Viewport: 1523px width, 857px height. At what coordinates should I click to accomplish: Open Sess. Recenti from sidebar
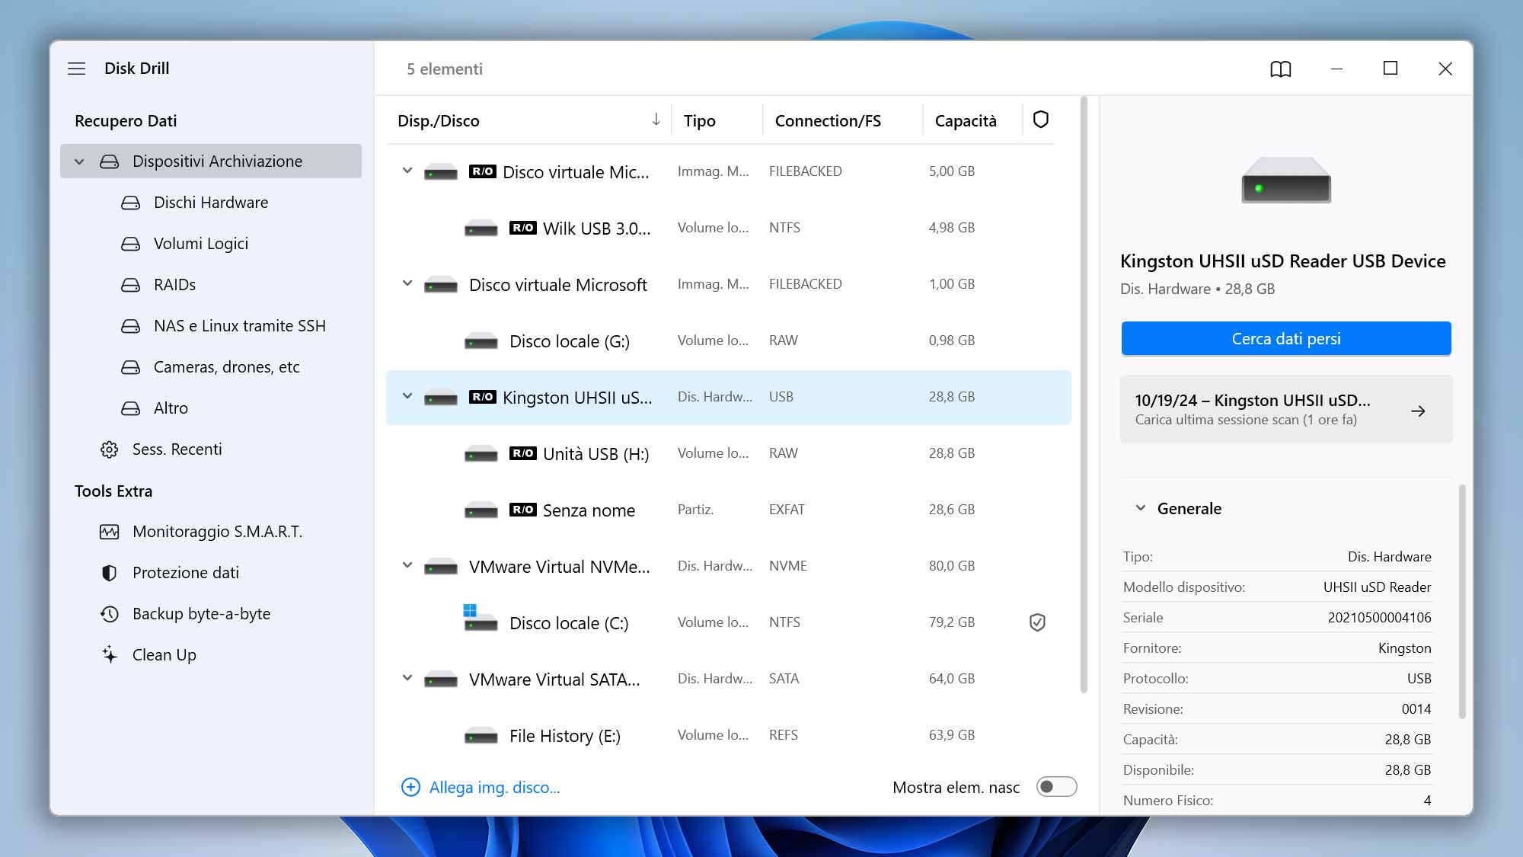click(x=177, y=449)
